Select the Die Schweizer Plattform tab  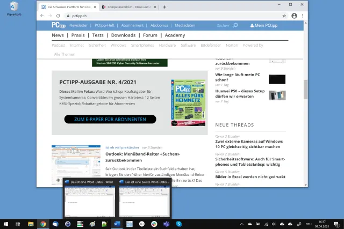(x=68, y=7)
